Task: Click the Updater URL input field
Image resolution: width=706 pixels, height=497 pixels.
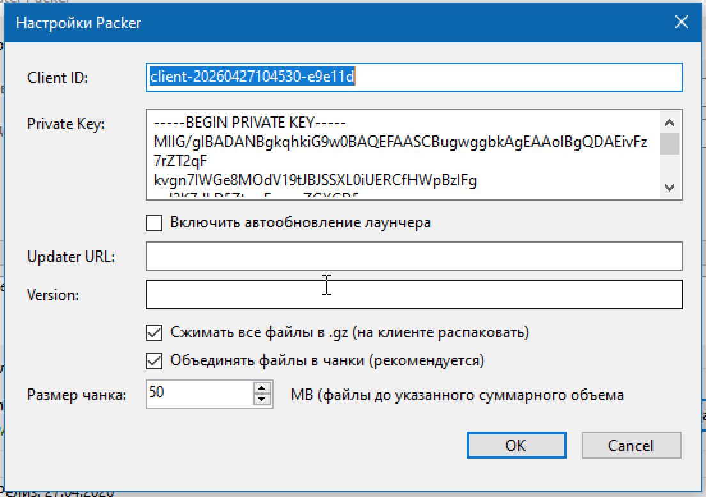Action: coord(414,256)
